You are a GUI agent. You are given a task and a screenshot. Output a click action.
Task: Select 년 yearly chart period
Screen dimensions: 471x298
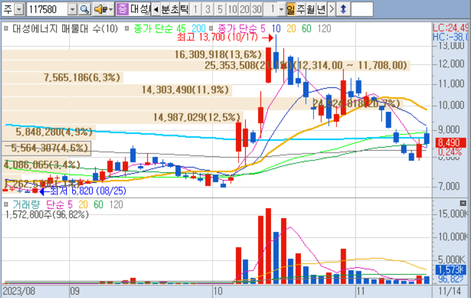point(321,10)
